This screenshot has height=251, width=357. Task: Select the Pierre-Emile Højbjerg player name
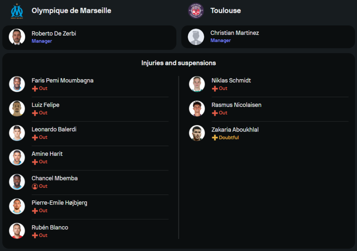pos(59,203)
